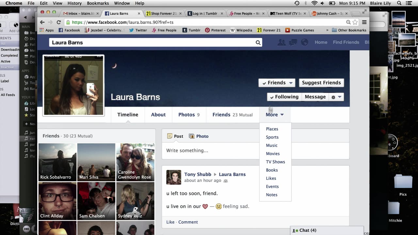Open the Timeline profile tab

click(128, 115)
